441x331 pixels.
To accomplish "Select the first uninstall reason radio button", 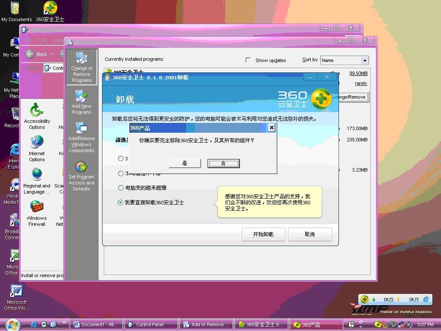I will pyautogui.click(x=121, y=159).
